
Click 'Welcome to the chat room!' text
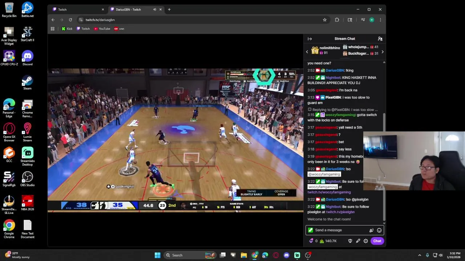(329, 219)
